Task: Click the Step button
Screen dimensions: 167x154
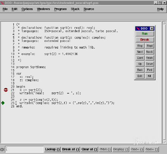Action: click(x=140, y=46)
